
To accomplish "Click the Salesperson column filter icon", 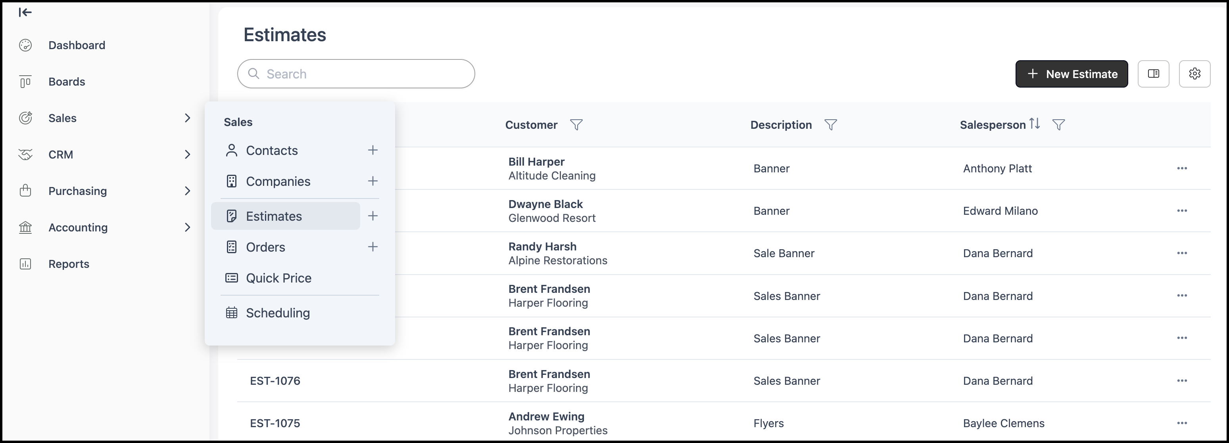I will tap(1059, 125).
